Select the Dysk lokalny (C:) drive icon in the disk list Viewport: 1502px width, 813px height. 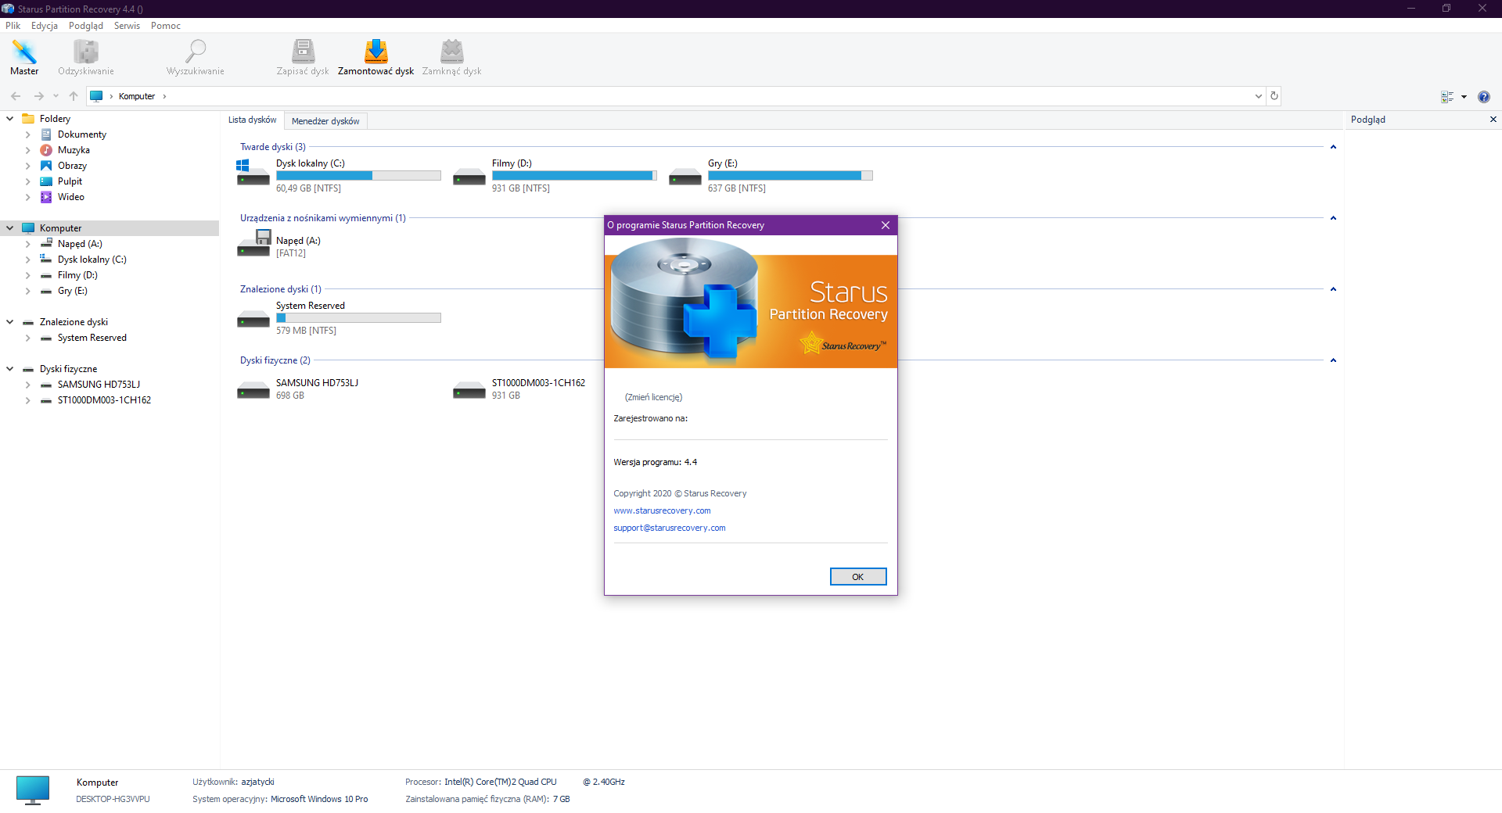pos(253,174)
